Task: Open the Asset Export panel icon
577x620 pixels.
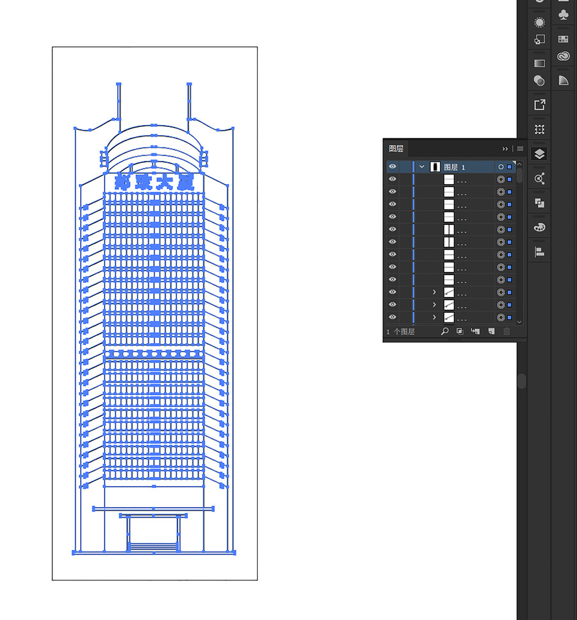Action: tap(539, 105)
